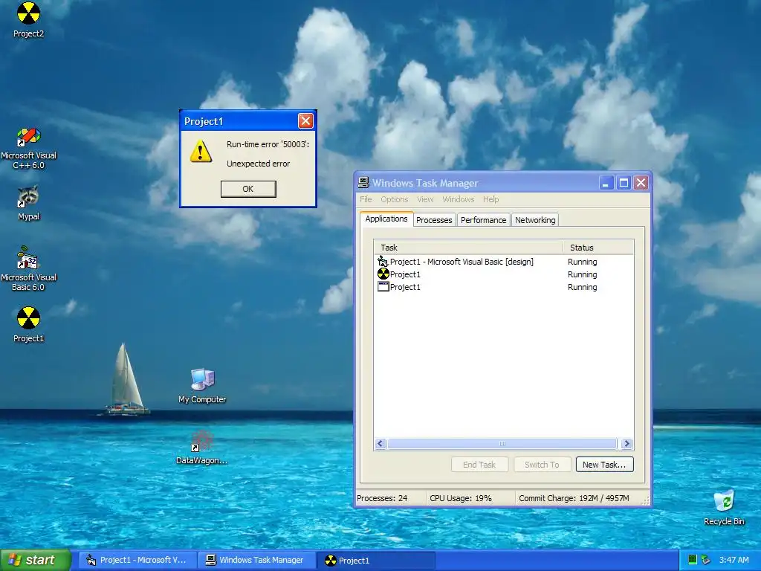
Task: Click OK in the run-time error dialog
Action: [248, 189]
